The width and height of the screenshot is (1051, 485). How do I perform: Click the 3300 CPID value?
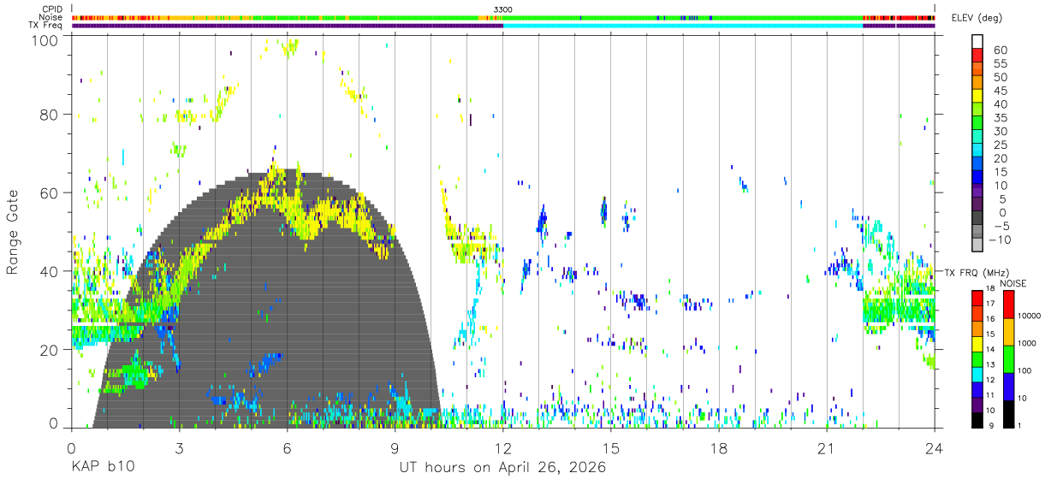point(503,9)
